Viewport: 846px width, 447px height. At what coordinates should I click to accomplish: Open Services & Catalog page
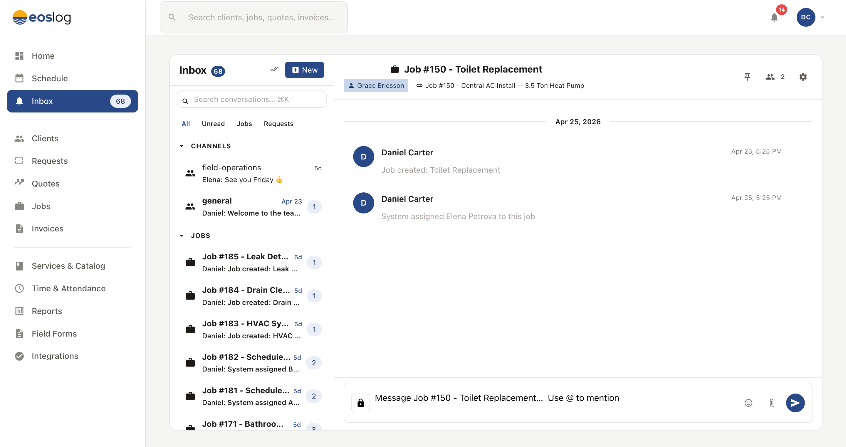tap(72, 266)
